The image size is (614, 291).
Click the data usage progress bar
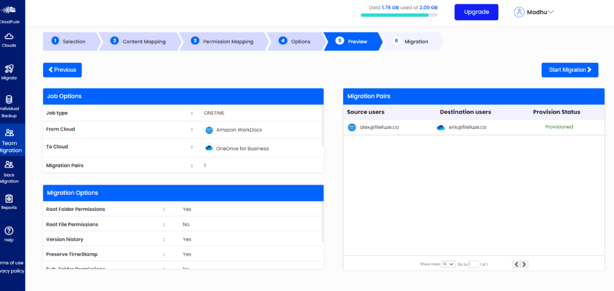[x=399, y=15]
